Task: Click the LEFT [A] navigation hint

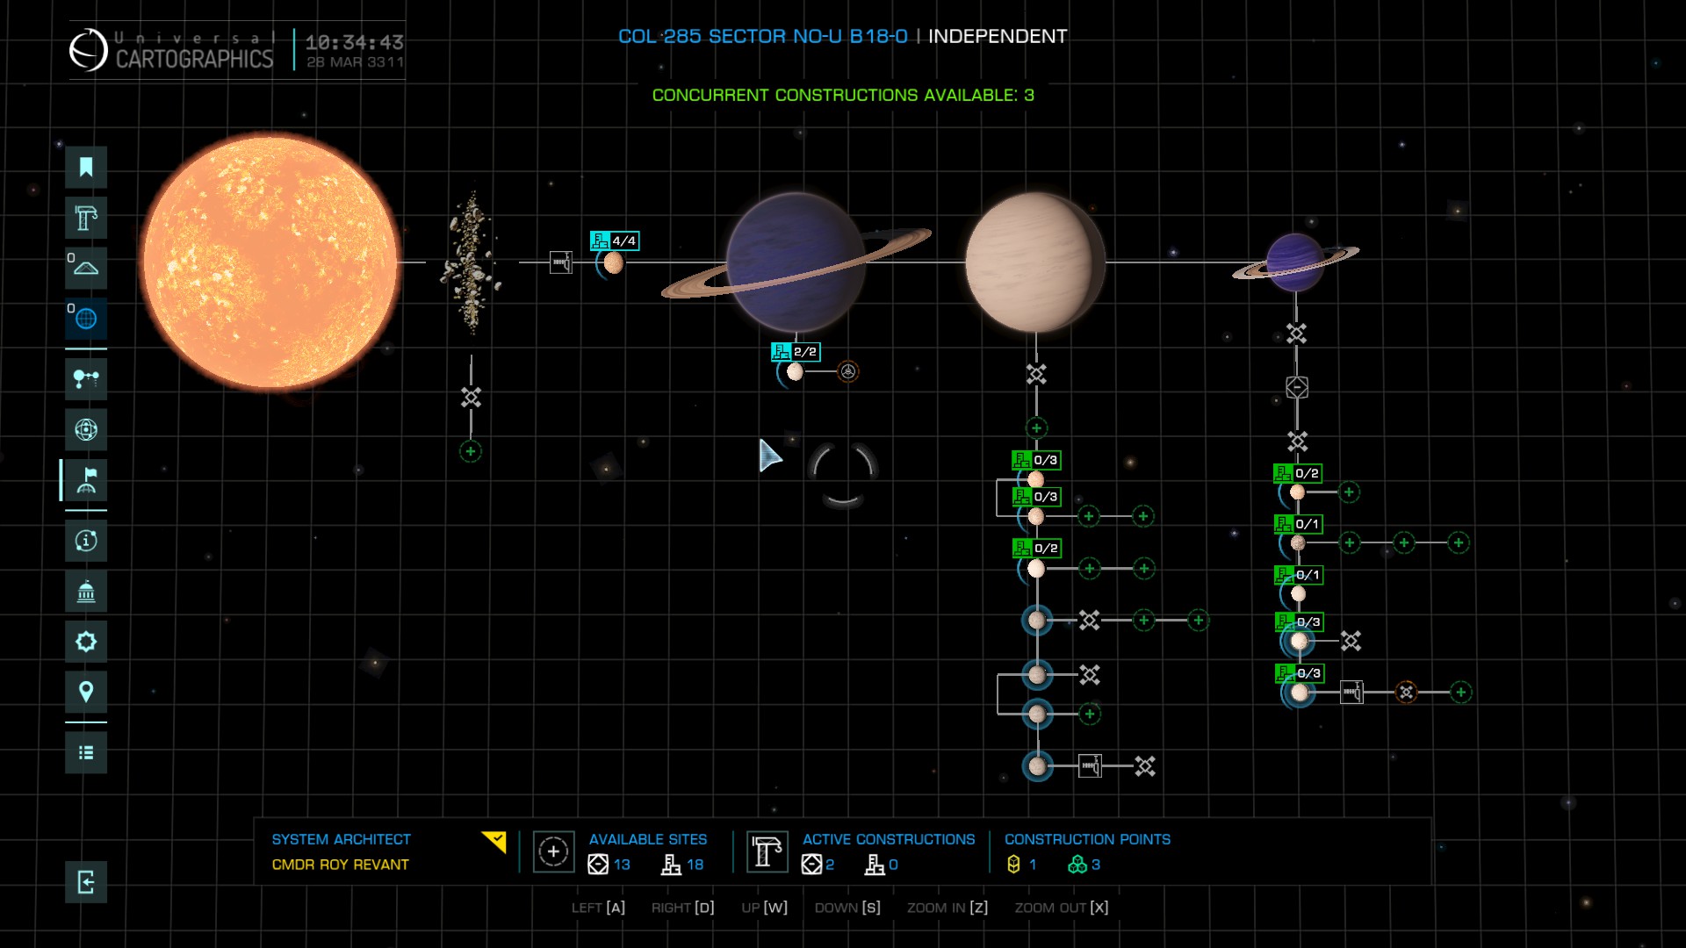Action: (x=598, y=908)
